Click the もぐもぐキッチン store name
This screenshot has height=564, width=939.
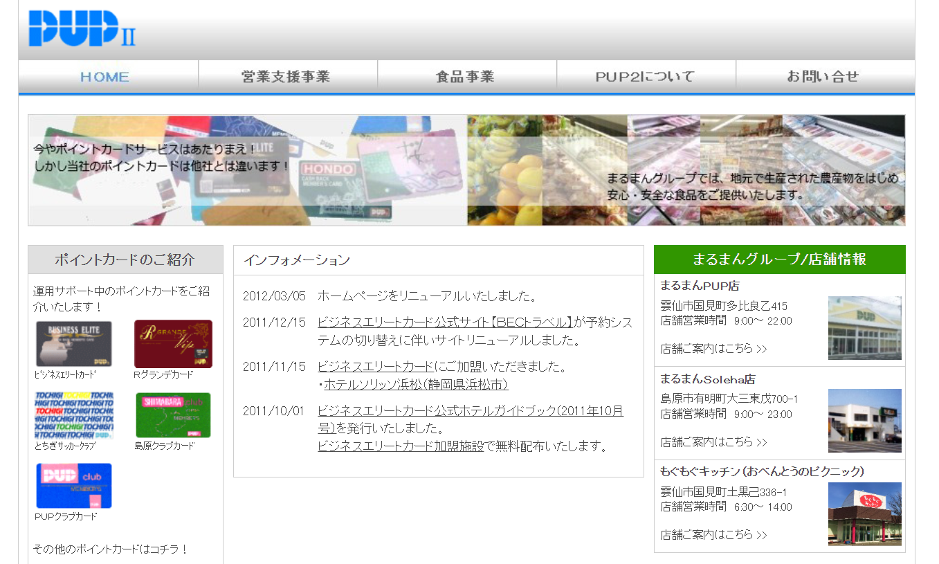click(762, 472)
